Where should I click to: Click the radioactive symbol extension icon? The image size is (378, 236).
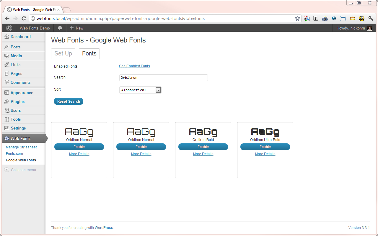pos(361,19)
